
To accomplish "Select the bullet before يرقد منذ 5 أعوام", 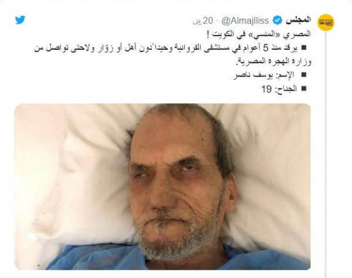I will click(x=304, y=48).
